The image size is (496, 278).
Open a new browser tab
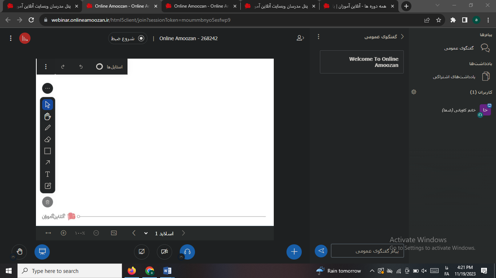pyautogui.click(x=406, y=6)
